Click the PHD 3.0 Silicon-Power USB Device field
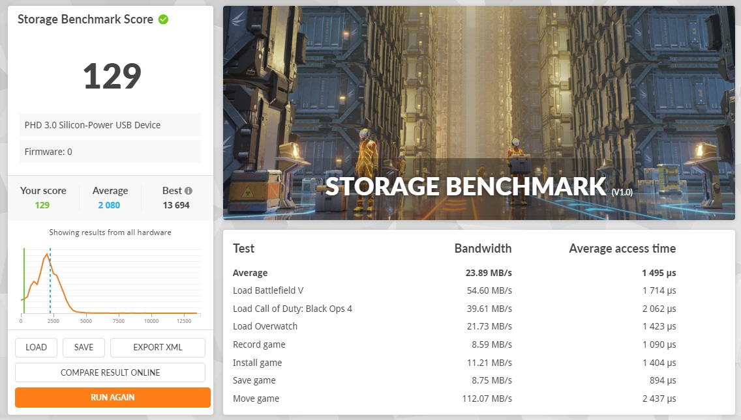Viewport: 741px width, 420px height. 110,124
